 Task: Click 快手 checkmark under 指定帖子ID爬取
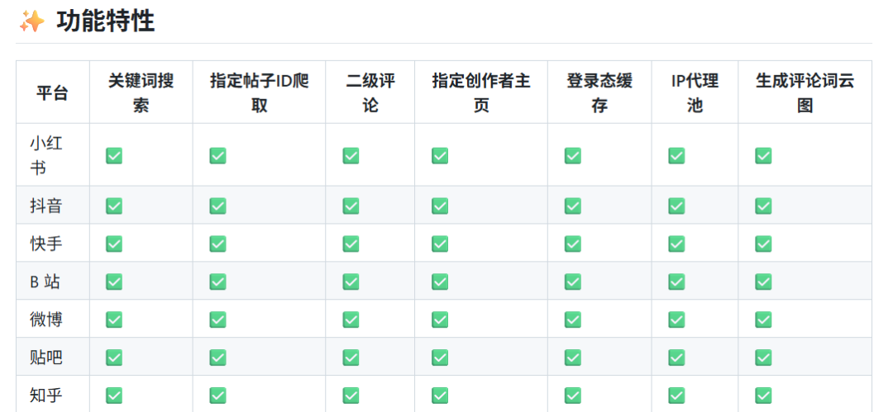point(217,244)
